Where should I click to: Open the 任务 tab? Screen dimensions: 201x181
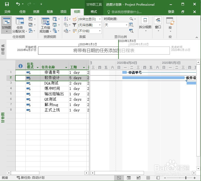click(23, 12)
